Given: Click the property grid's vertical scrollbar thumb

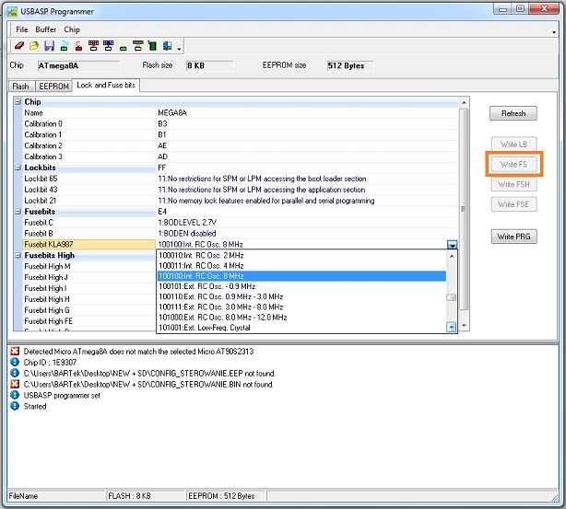Looking at the screenshot, I should click(x=464, y=209).
